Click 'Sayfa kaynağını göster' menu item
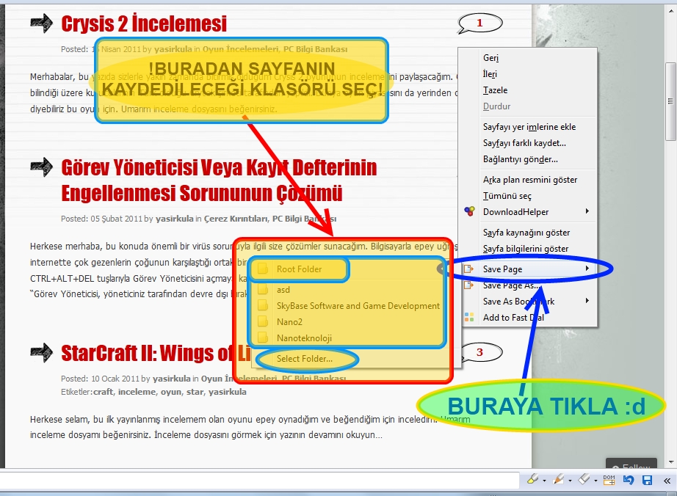 526,233
